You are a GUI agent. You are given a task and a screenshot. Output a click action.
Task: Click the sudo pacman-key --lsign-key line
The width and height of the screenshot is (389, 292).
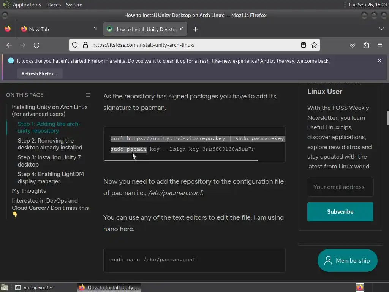183,149
